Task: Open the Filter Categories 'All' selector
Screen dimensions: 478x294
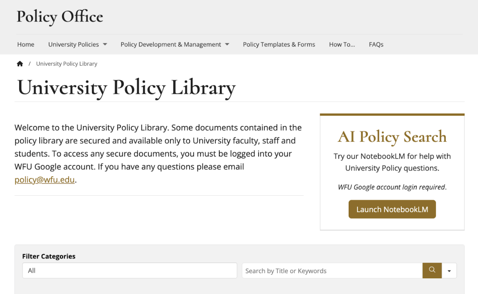Action: (x=129, y=271)
